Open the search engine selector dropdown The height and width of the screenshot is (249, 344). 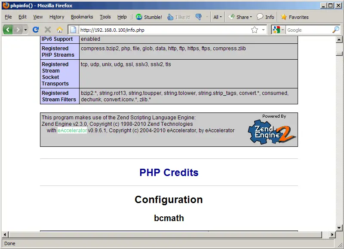pyautogui.click(x=283, y=30)
